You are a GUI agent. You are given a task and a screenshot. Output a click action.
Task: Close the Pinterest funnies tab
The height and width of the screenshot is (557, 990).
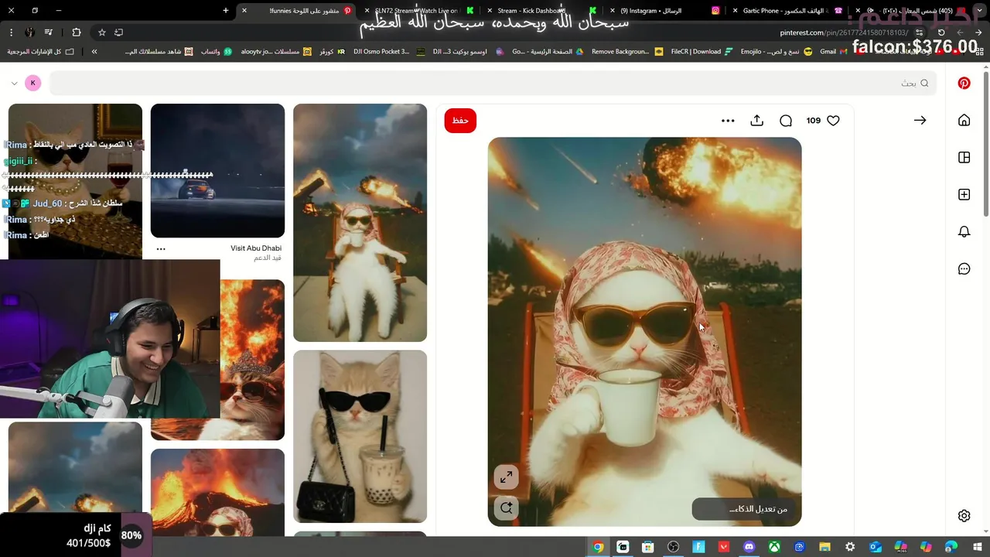[x=244, y=11]
